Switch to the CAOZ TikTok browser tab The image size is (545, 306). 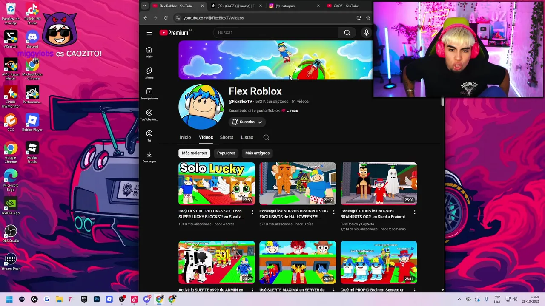pyautogui.click(x=236, y=6)
